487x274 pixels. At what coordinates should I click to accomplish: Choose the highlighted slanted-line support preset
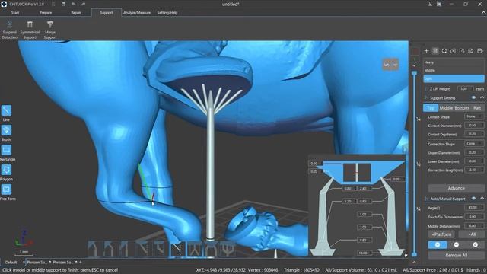pos(177,249)
